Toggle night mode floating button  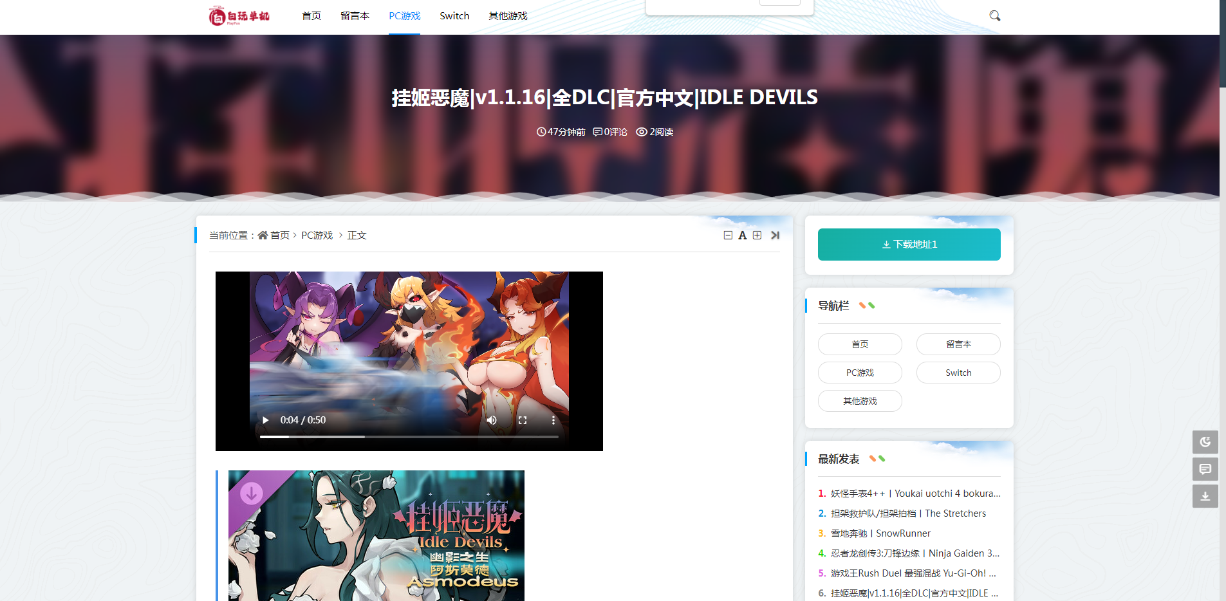1205,442
